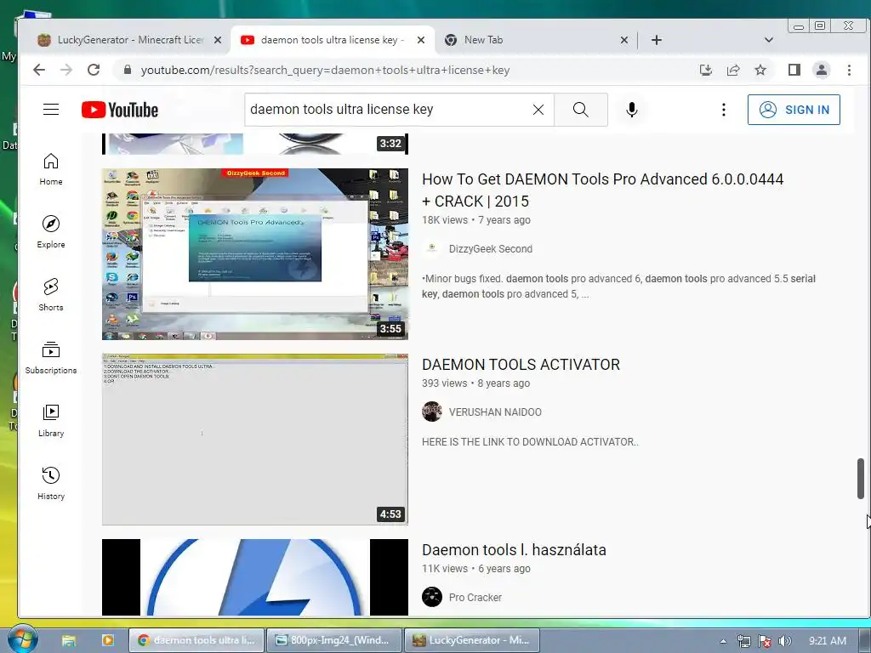The width and height of the screenshot is (871, 653).
Task: Open Windows Explorer quick launch icon
Action: 68,640
